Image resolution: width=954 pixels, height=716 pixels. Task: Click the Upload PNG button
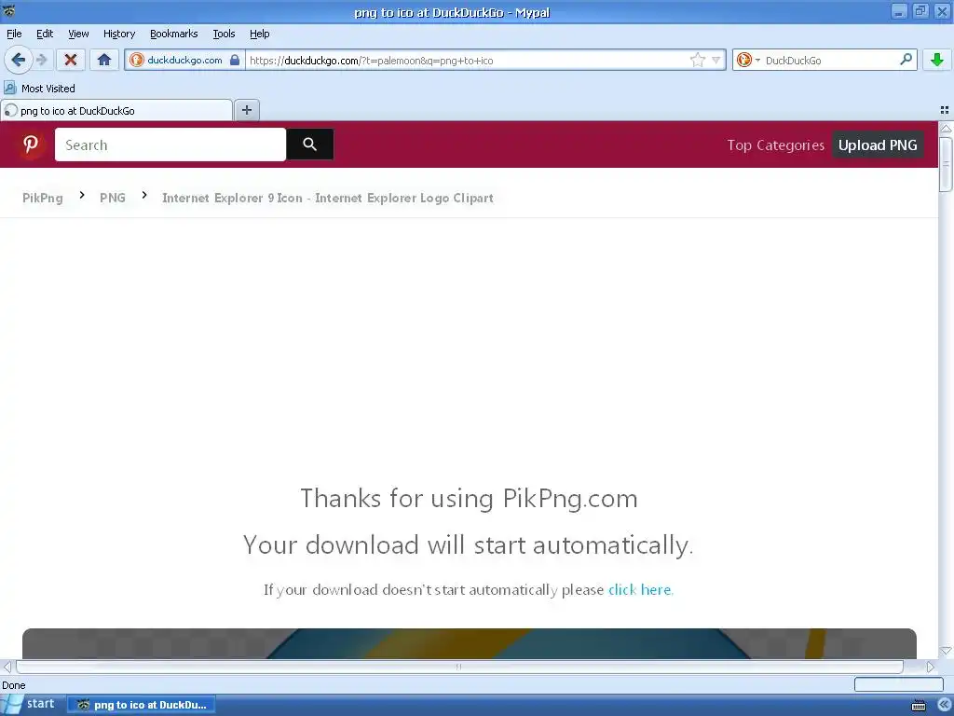click(878, 145)
